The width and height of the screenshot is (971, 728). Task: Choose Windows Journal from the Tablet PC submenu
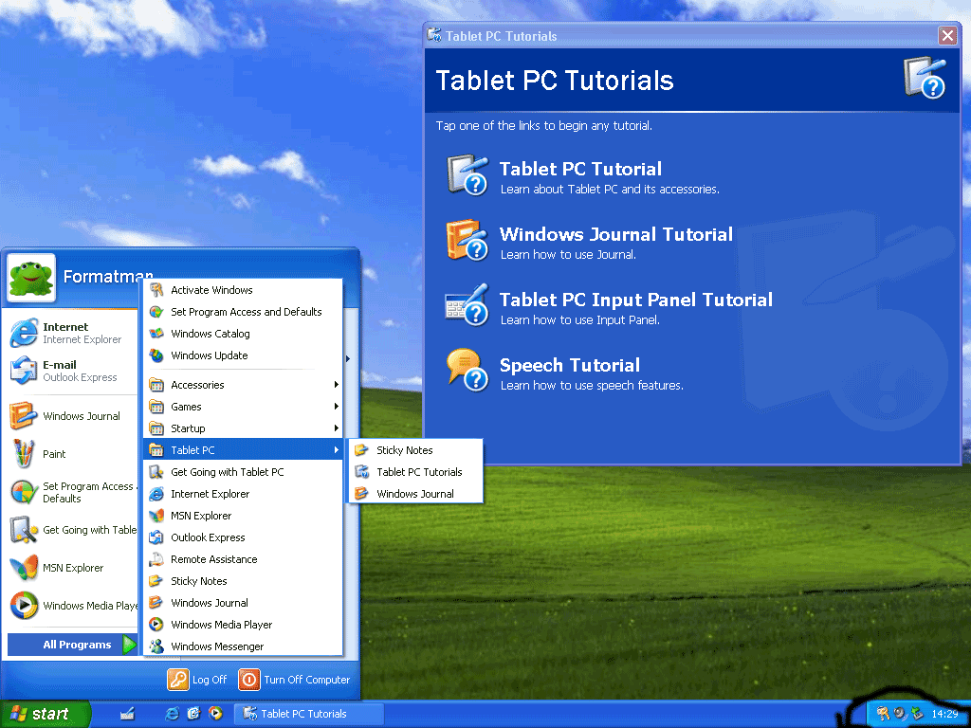pos(415,493)
